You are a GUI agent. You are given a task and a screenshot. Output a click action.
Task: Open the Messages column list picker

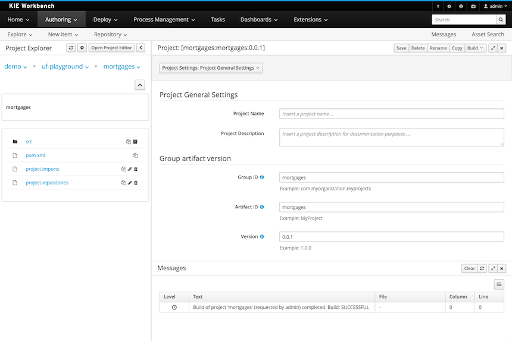tap(499, 285)
